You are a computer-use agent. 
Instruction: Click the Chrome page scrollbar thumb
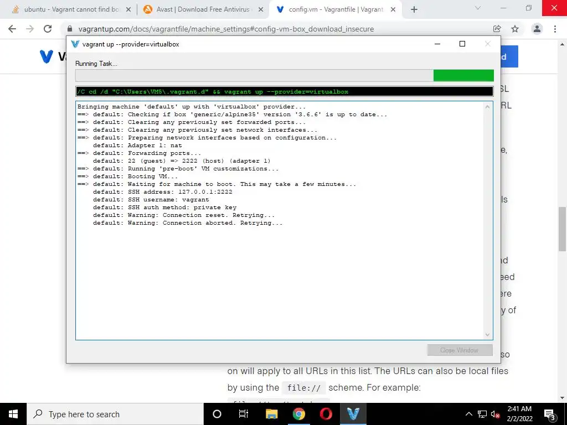pyautogui.click(x=562, y=229)
